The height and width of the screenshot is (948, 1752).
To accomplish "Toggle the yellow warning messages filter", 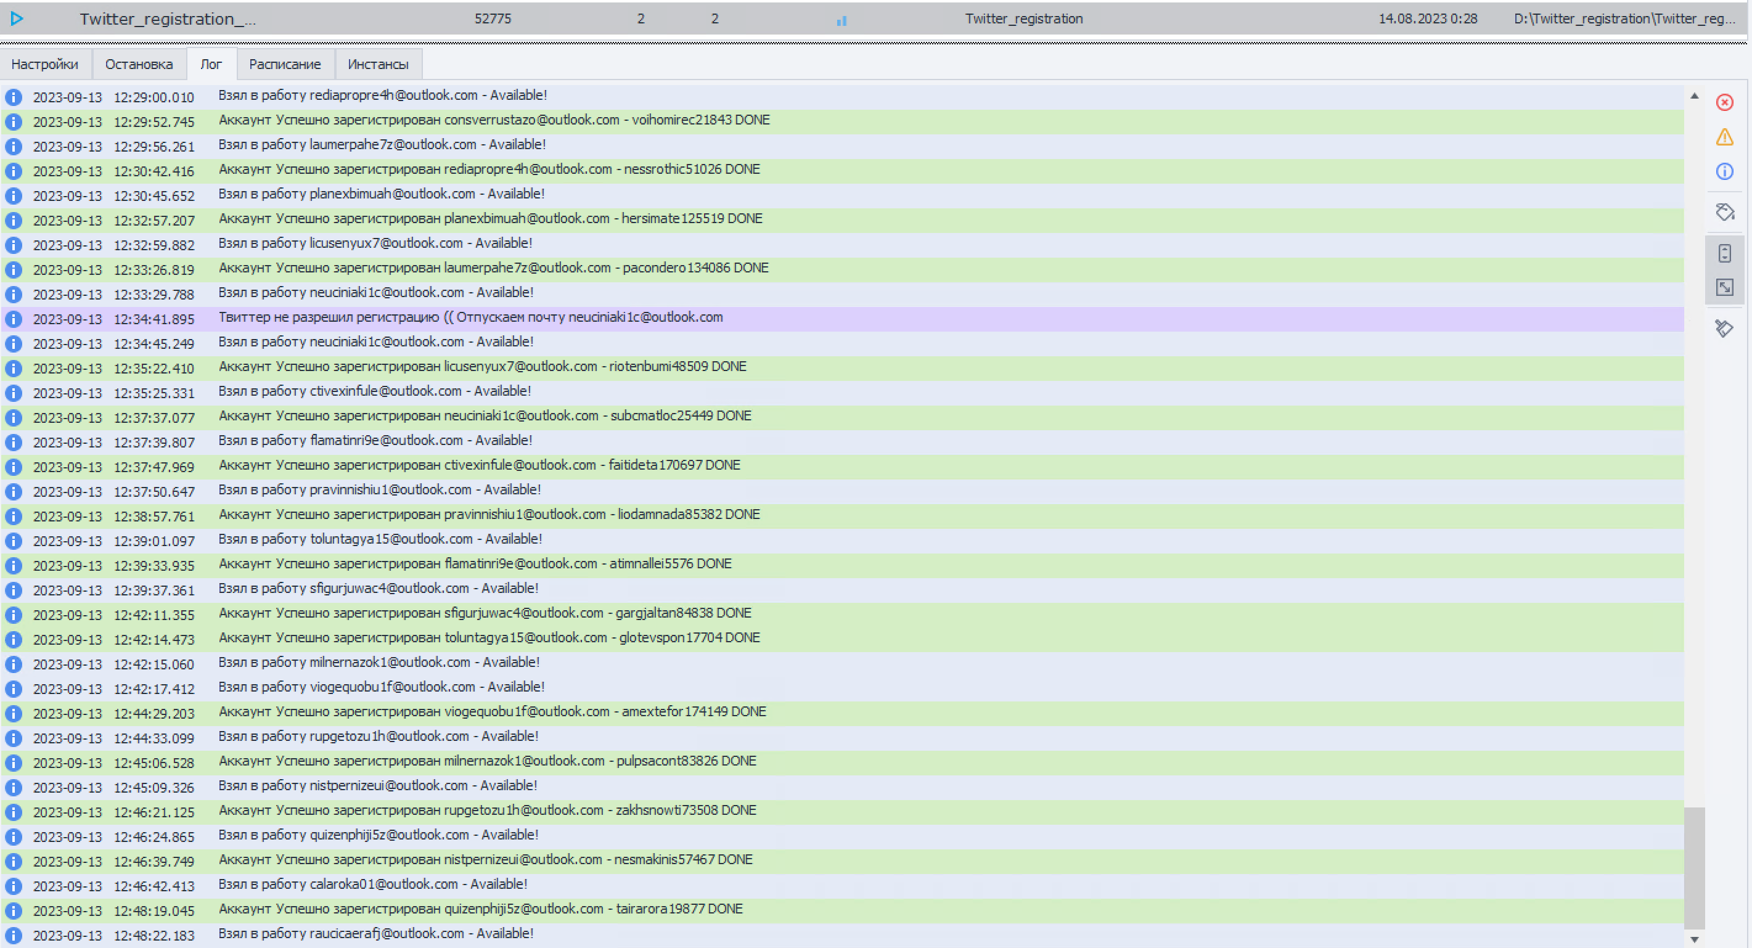I will click(1724, 137).
